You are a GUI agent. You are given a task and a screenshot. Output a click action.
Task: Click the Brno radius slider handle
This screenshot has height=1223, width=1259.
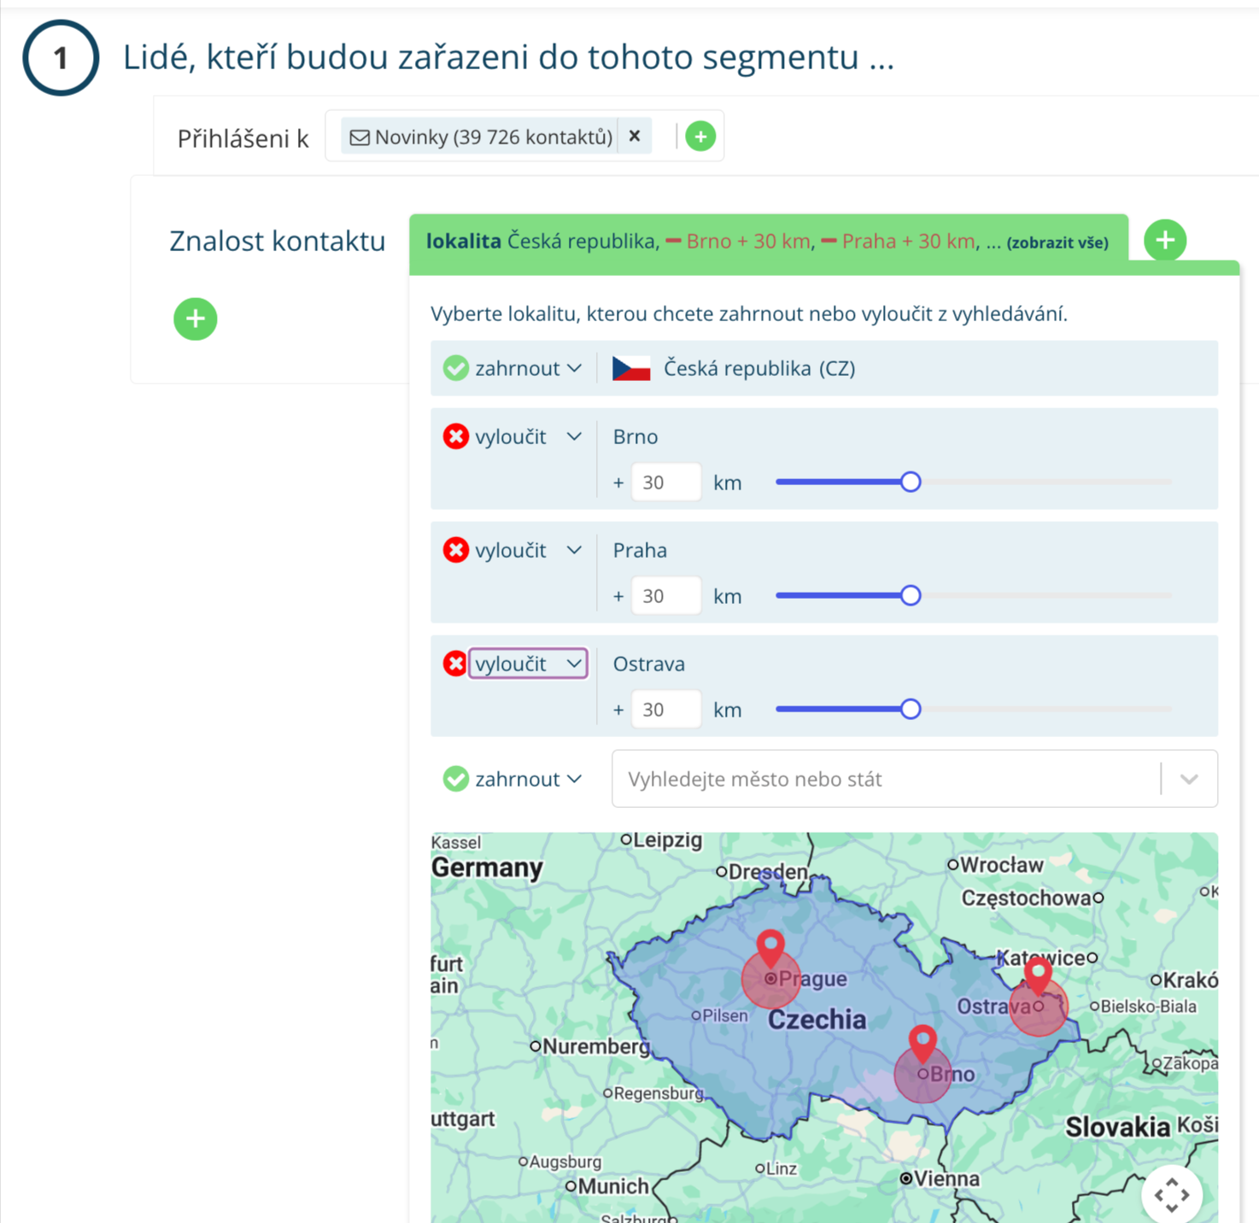(x=911, y=483)
